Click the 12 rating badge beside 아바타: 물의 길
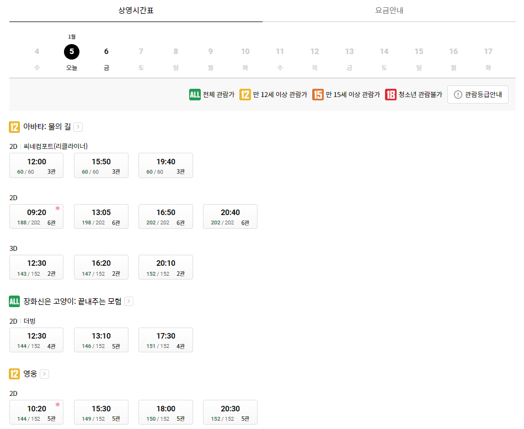This screenshot has height=429, width=524. pyautogui.click(x=13, y=126)
